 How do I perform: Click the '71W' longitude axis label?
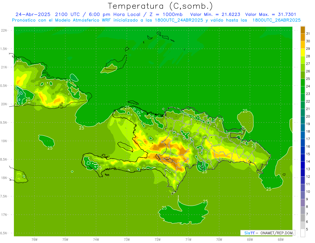[188, 239]
